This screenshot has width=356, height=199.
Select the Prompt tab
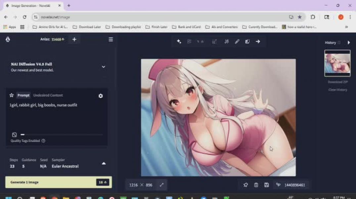(23, 95)
